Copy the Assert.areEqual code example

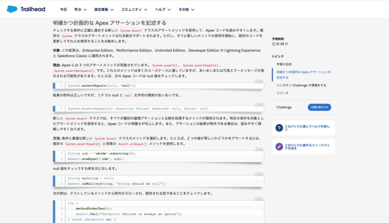(x=259, y=149)
